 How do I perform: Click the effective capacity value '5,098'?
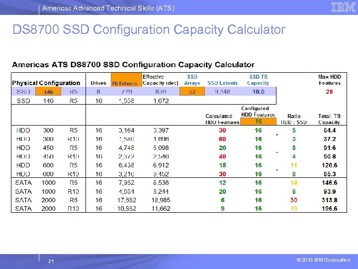tap(161, 148)
